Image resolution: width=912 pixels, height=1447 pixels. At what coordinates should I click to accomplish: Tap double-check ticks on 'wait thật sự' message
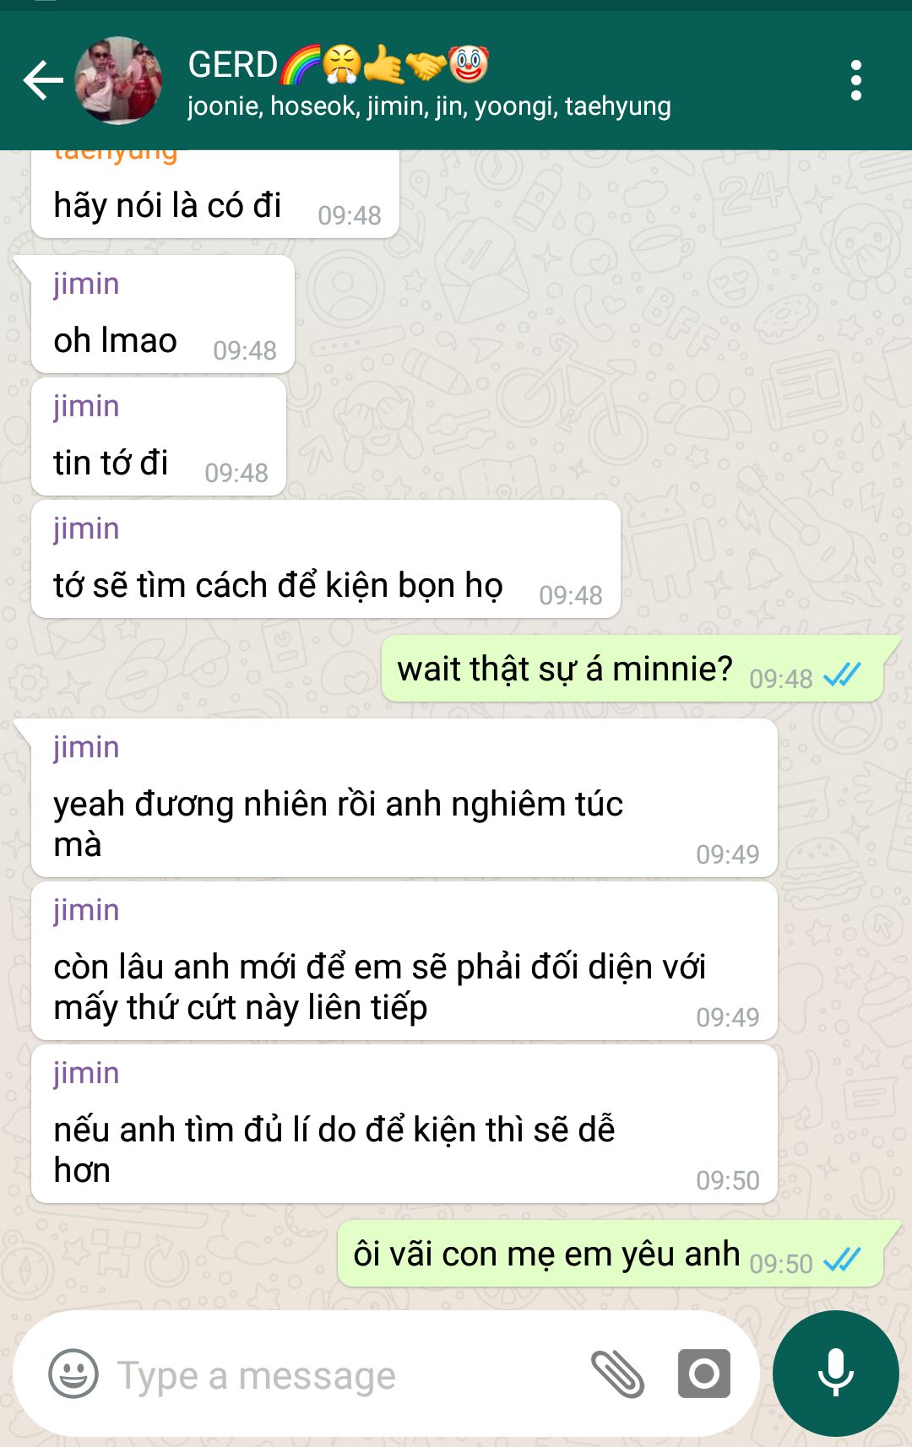coord(842,675)
